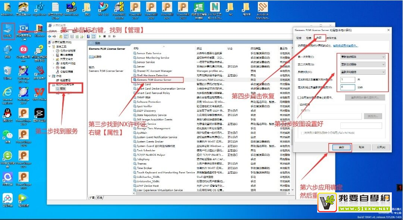Screen dimensions: 403x220
Task: Open the subsequent failures action dropdown
Action: tap(362, 72)
